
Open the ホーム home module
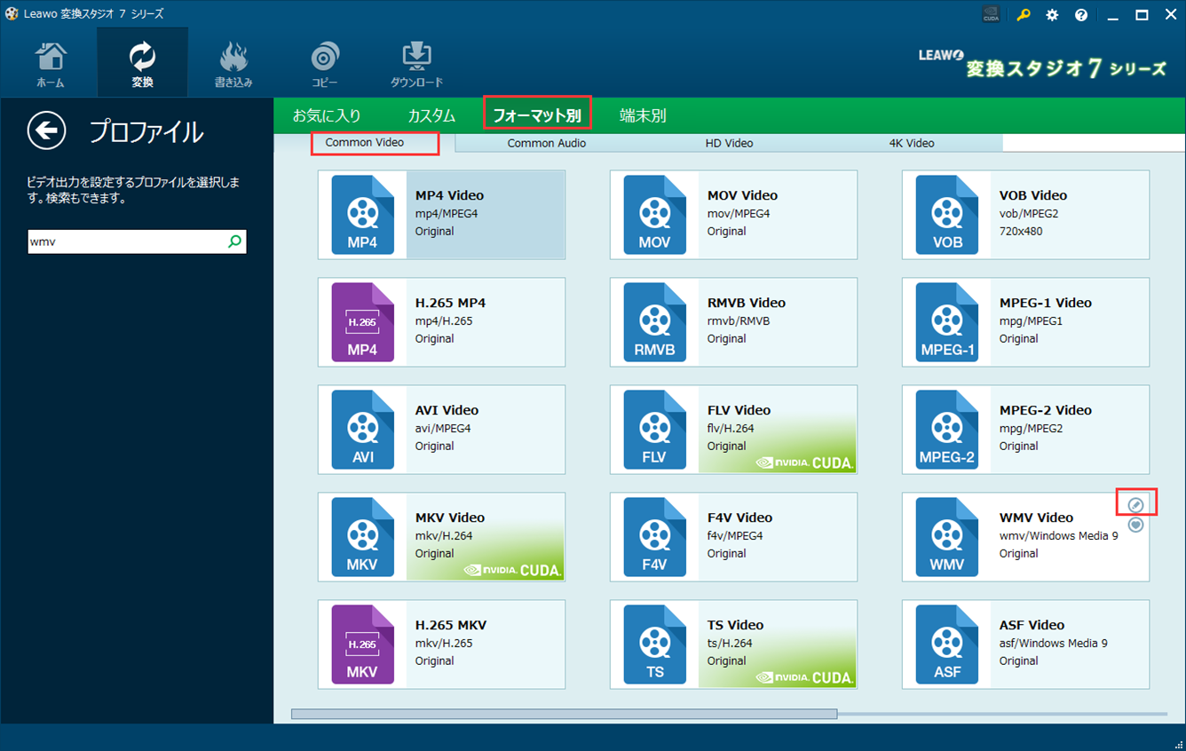tap(50, 64)
